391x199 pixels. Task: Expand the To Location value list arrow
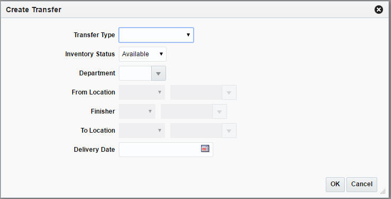[x=229, y=131]
